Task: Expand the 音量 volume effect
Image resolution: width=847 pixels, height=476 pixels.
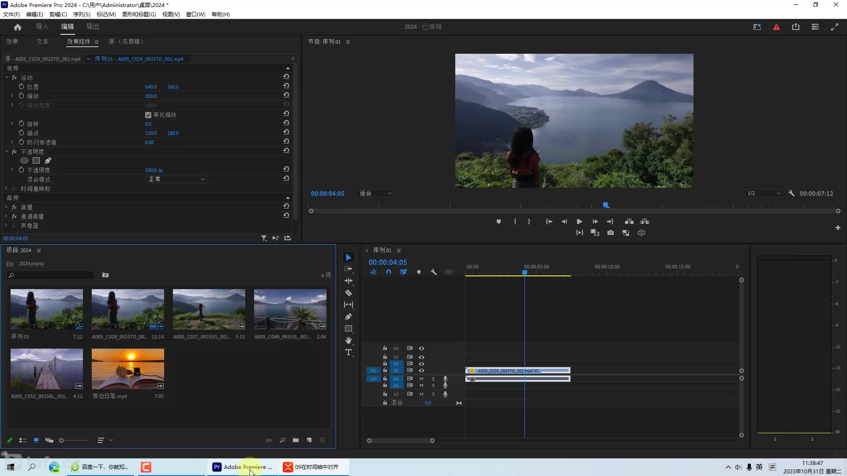Action: pos(6,207)
